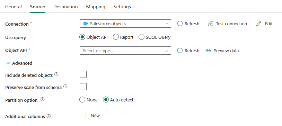The image size is (282, 126).
Task: Click the 'Connection' field label
Action: (17, 24)
